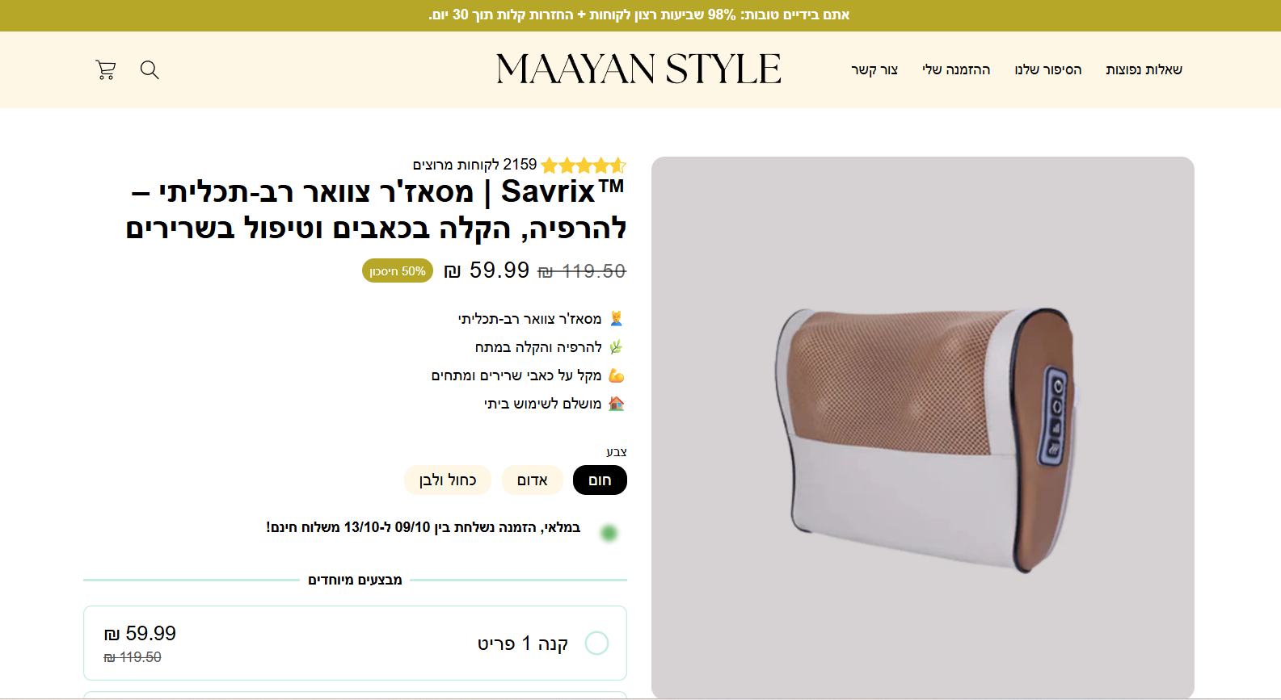The width and height of the screenshot is (1281, 700).
Task: Click the MAAYAN STYLE logo
Action: 638,69
